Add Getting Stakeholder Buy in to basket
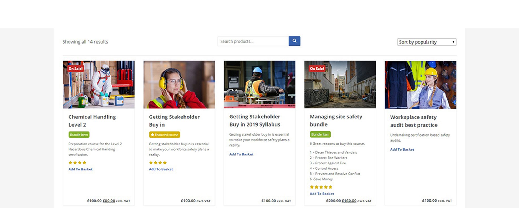This screenshot has width=532, height=208. 161,169
